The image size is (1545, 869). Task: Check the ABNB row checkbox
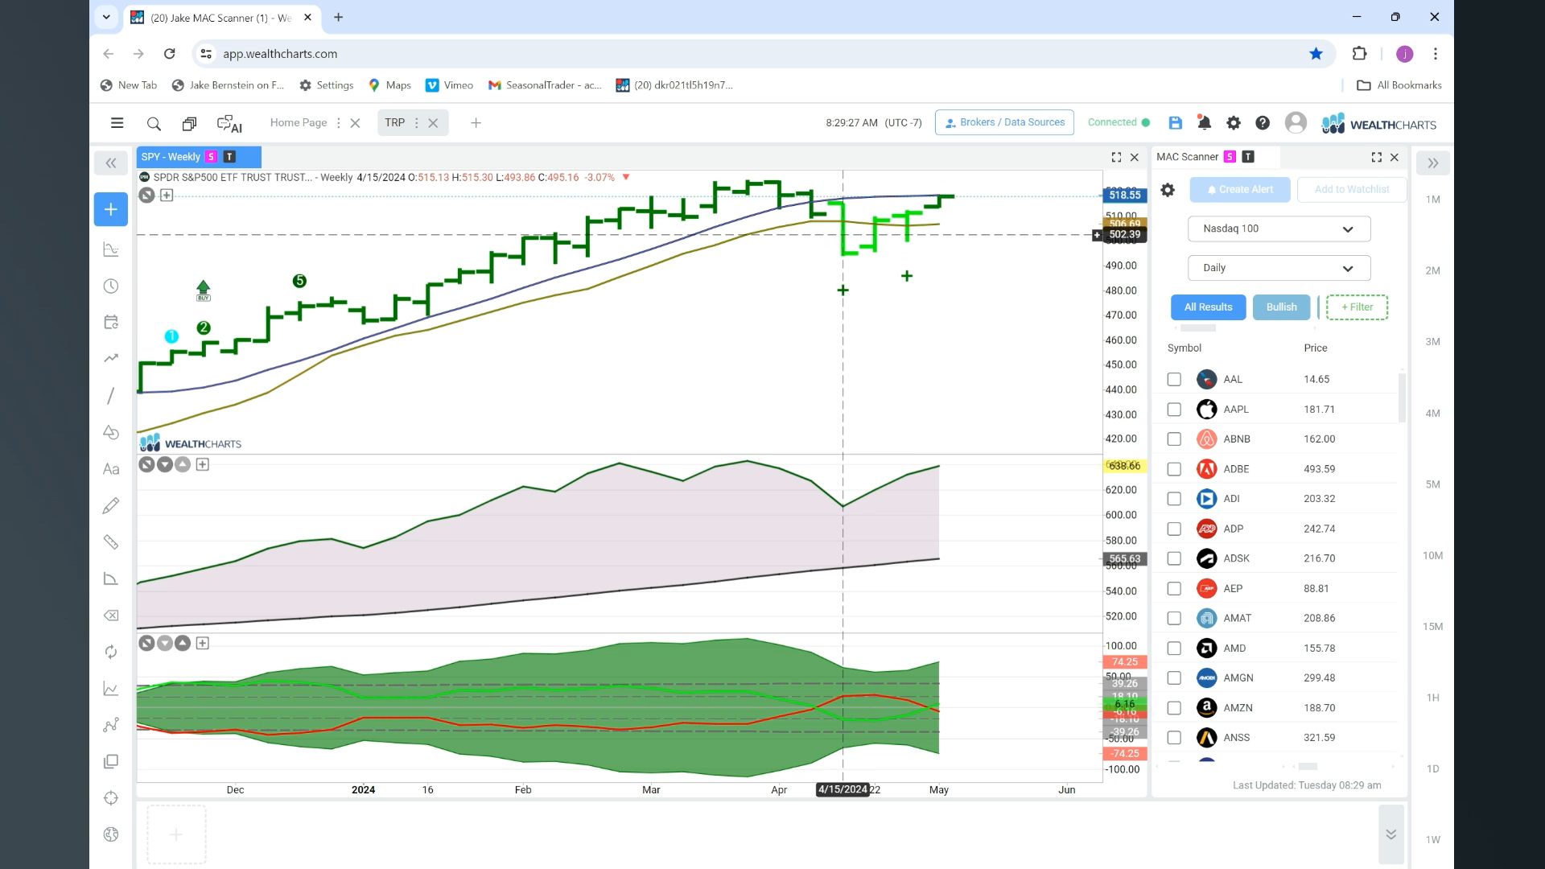[1174, 439]
